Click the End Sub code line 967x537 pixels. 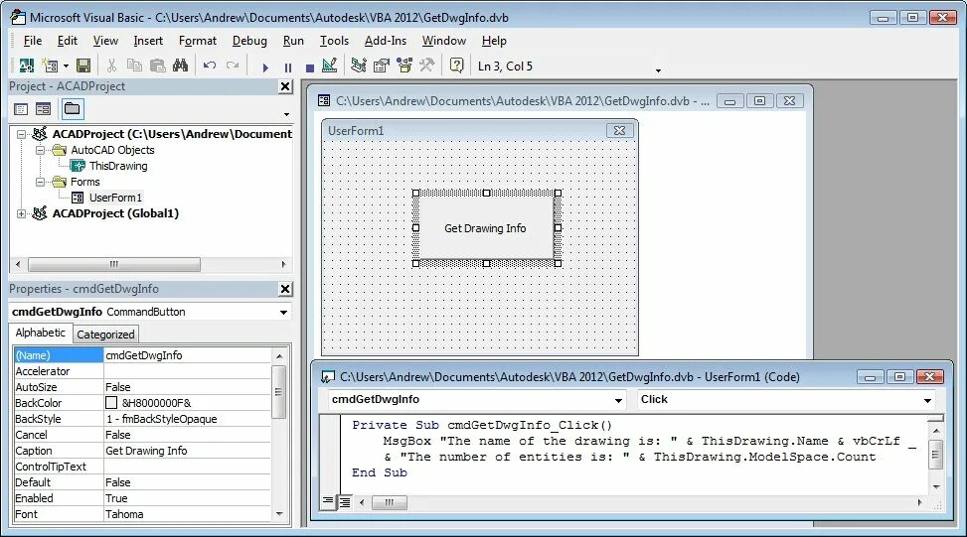pos(380,472)
